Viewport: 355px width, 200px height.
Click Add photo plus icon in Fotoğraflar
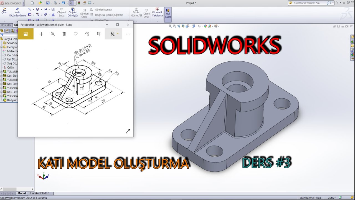click(x=41, y=34)
